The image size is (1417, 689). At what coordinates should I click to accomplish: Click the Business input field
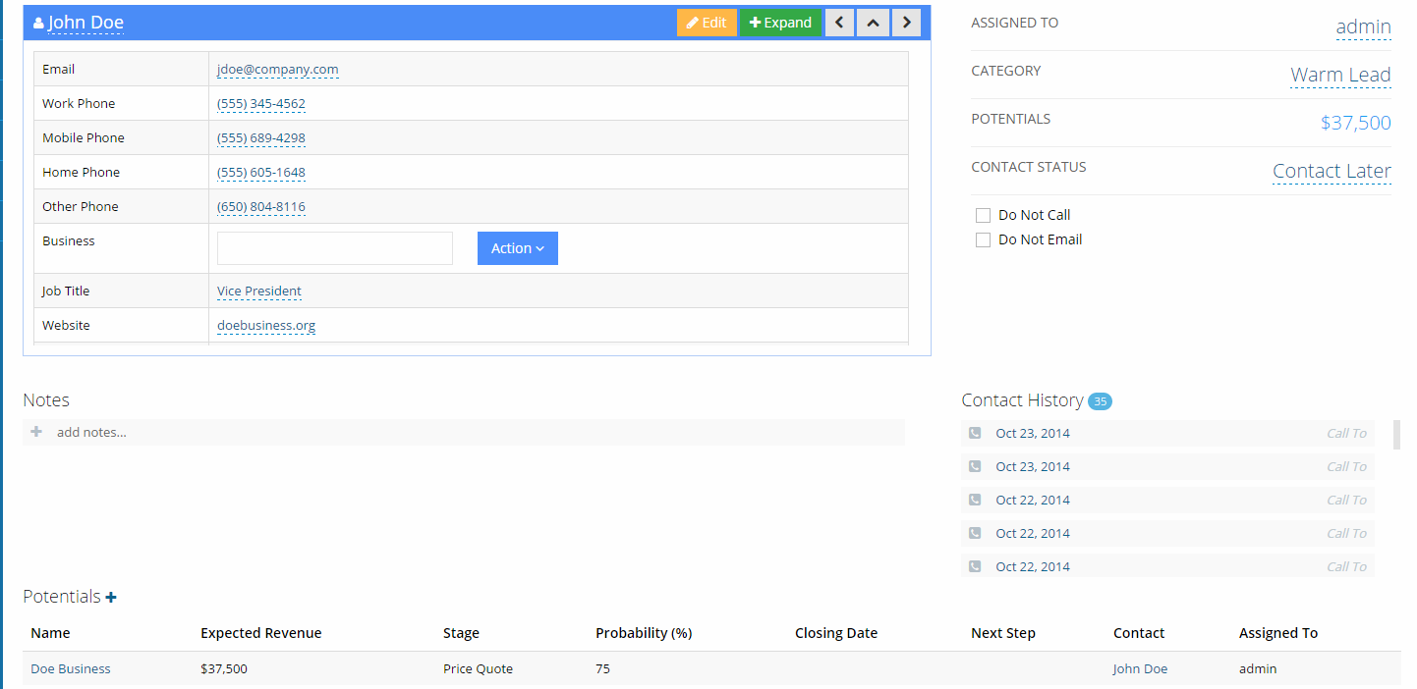334,248
